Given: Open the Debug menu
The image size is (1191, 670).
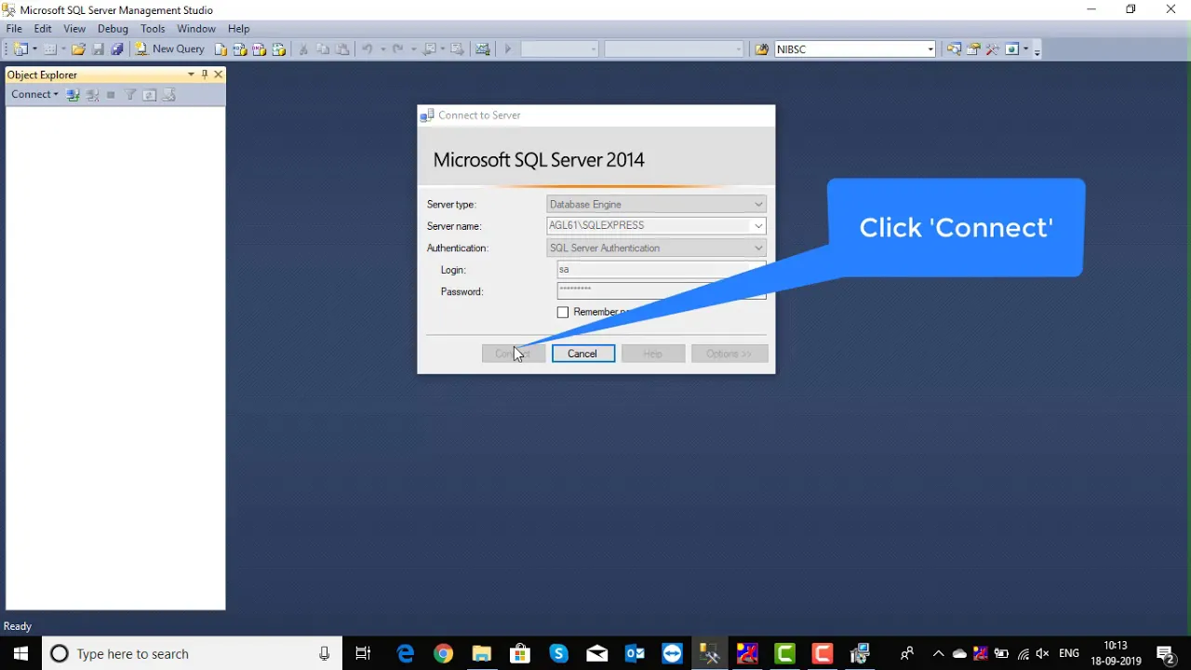Looking at the screenshot, I should tap(113, 29).
